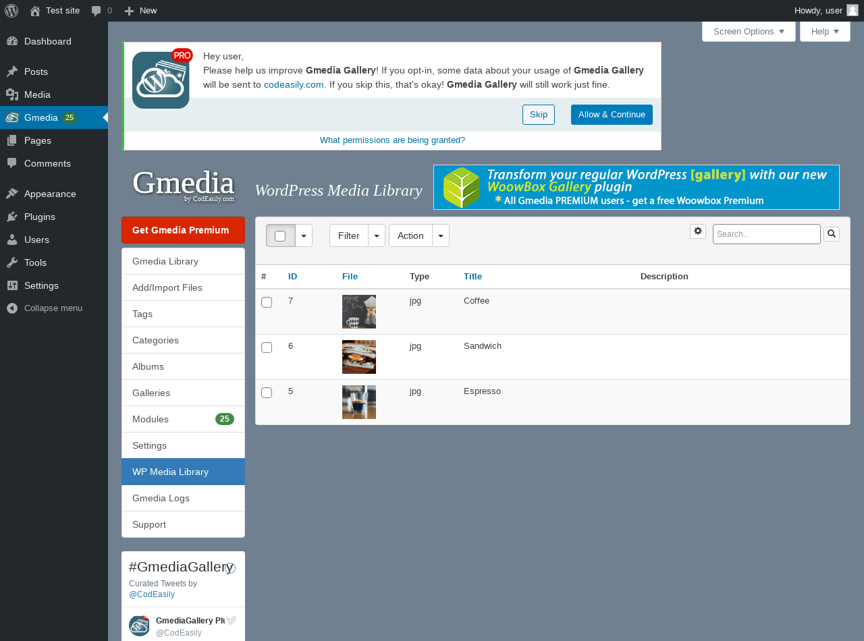864x641 pixels.
Task: Open the codeasily.com link
Action: [x=294, y=85]
